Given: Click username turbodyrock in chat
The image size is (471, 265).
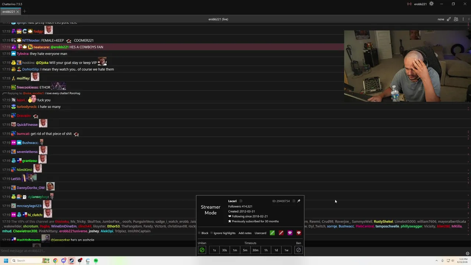Looking at the screenshot, I should (x=26, y=107).
